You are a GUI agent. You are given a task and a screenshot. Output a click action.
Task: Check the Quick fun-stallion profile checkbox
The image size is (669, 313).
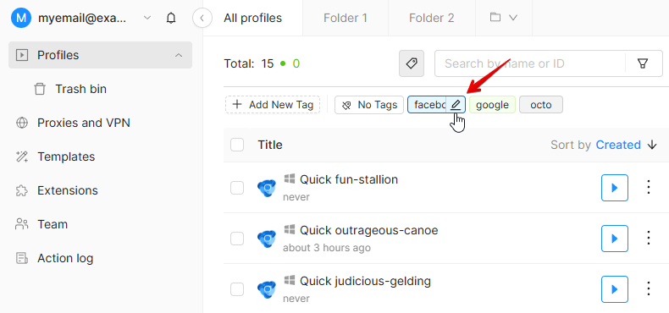pyautogui.click(x=237, y=188)
